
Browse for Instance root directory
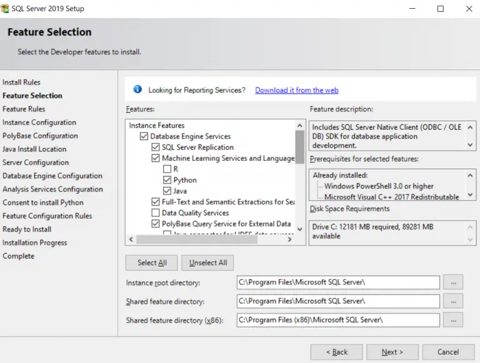click(453, 282)
